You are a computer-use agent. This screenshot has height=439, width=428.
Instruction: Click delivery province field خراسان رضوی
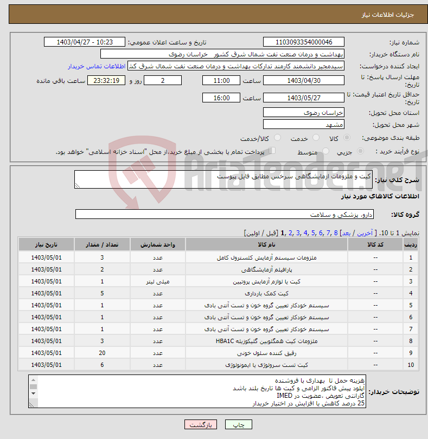coord(304,113)
